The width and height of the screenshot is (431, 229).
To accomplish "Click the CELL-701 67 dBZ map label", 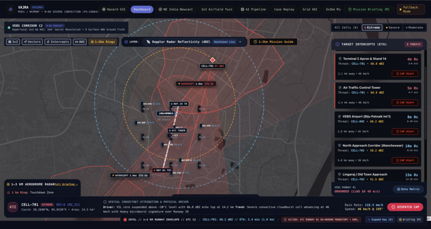I will (212, 66).
